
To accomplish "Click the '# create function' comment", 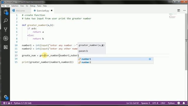I will coord(33,15).
